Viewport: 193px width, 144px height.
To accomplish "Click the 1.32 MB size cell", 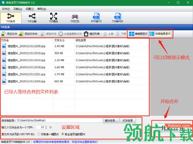I will point(59,60).
